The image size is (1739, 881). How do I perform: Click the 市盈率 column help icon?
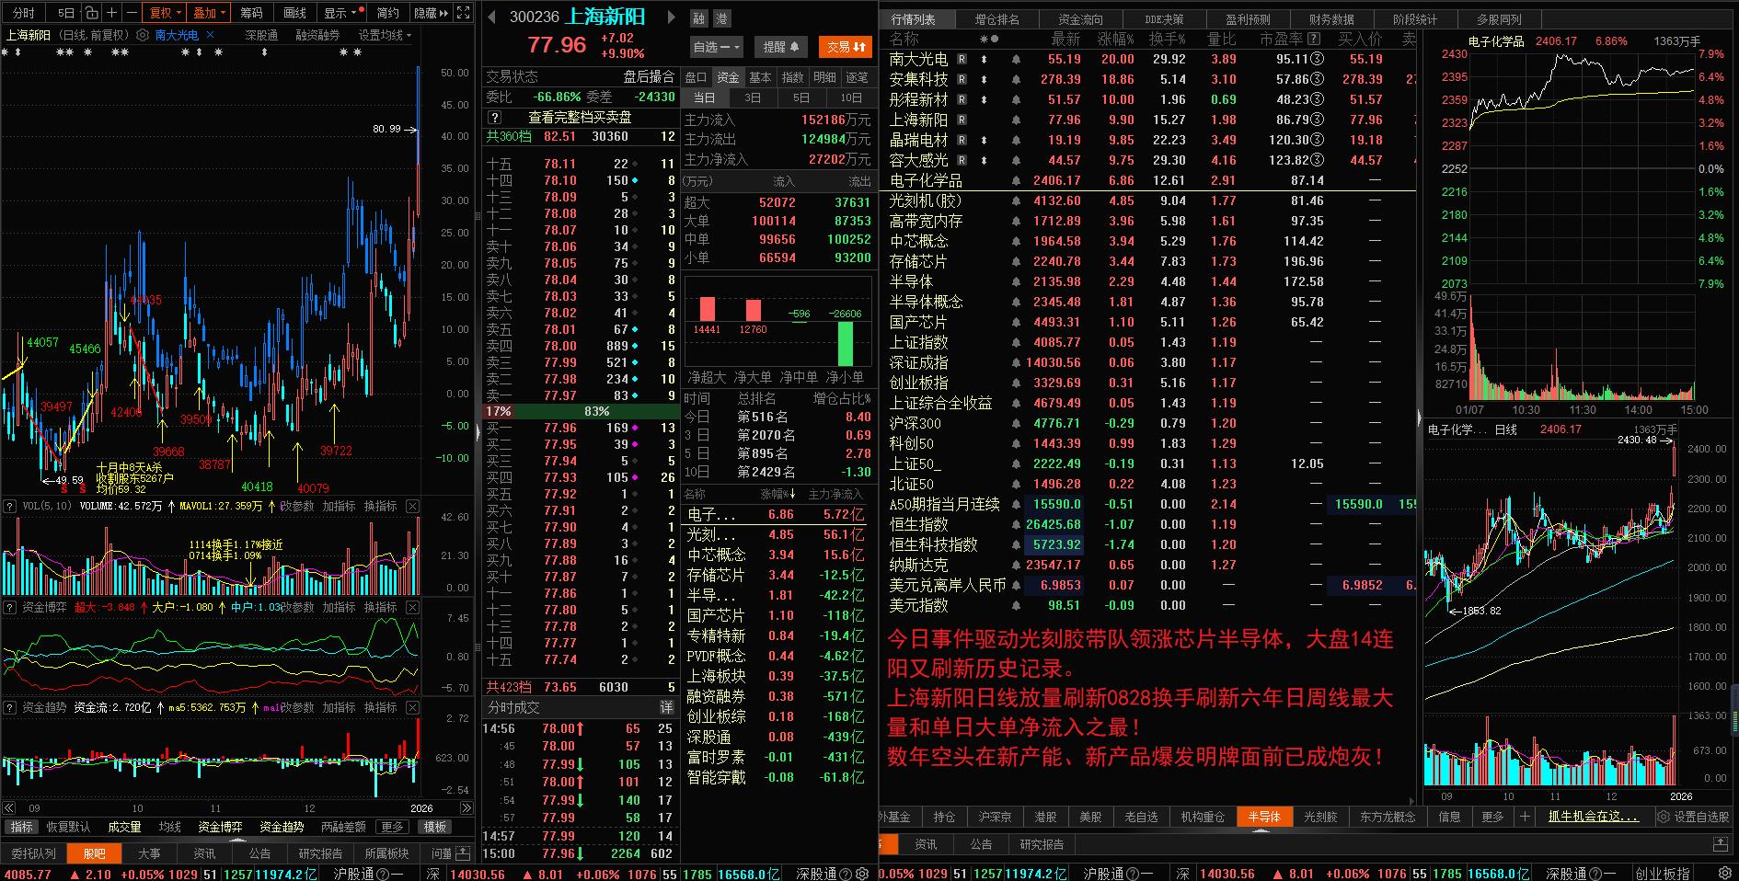pos(1314,39)
